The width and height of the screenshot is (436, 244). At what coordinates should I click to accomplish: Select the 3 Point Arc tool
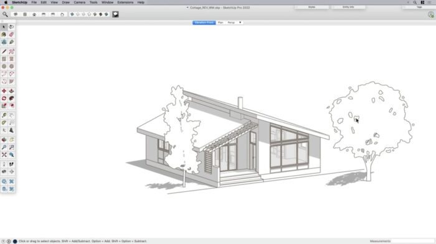(x=4, y=81)
